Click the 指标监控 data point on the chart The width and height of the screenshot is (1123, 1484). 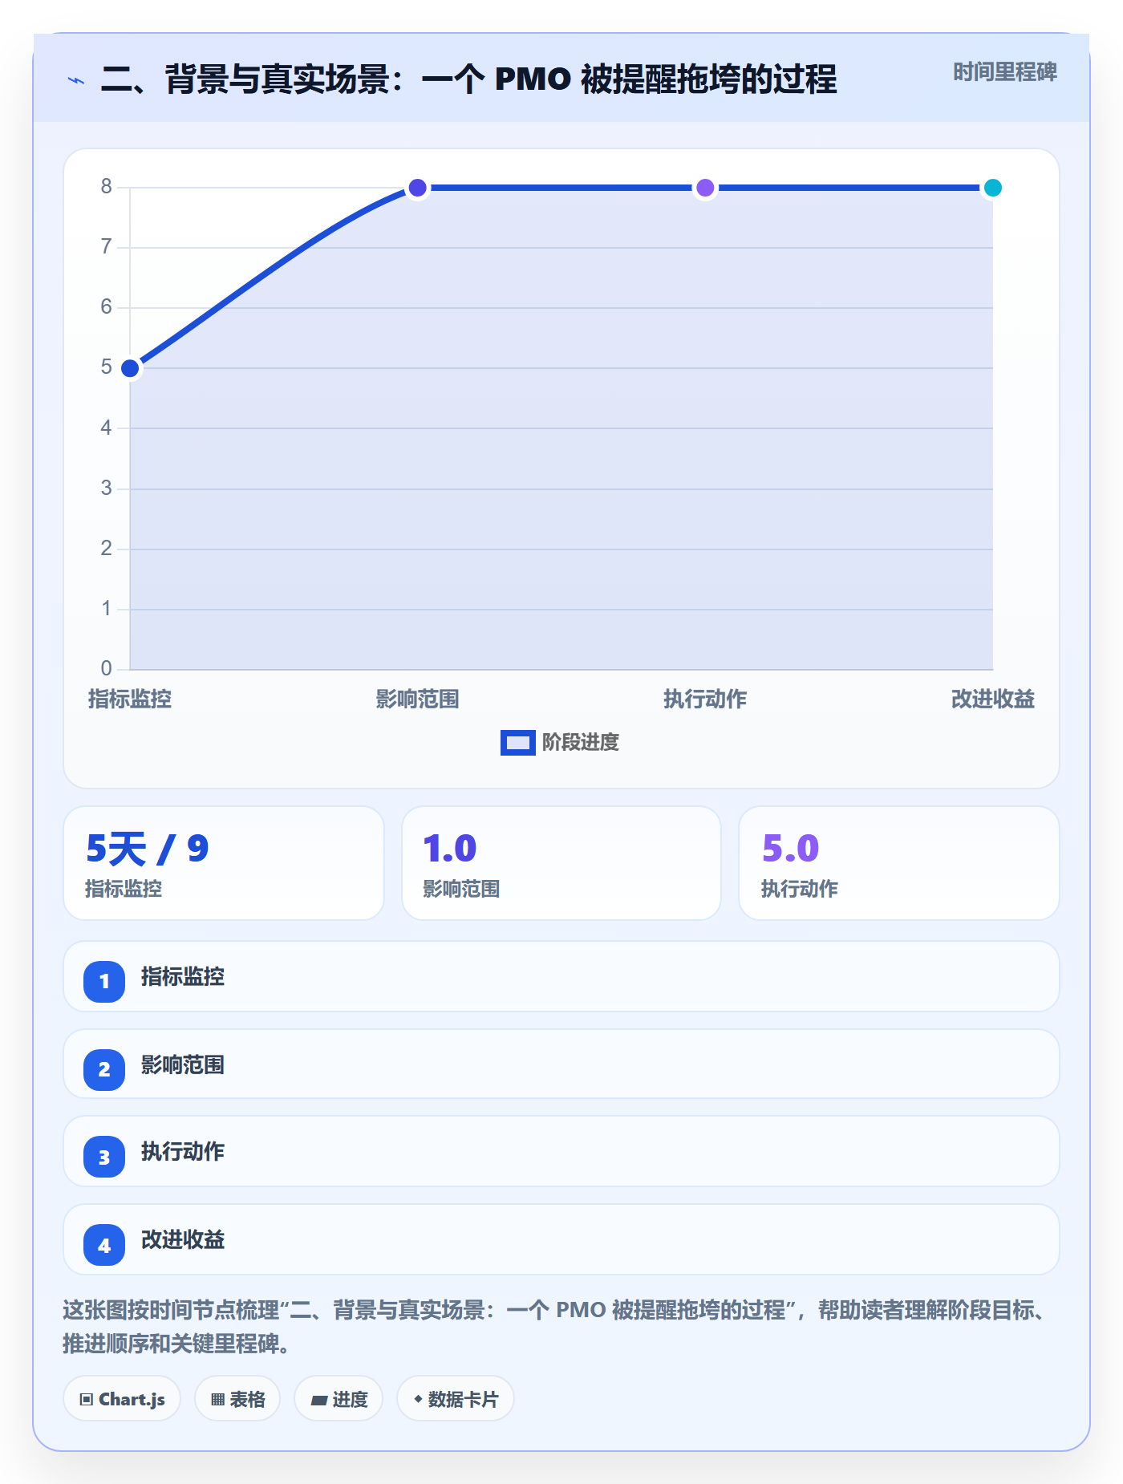[x=130, y=368]
